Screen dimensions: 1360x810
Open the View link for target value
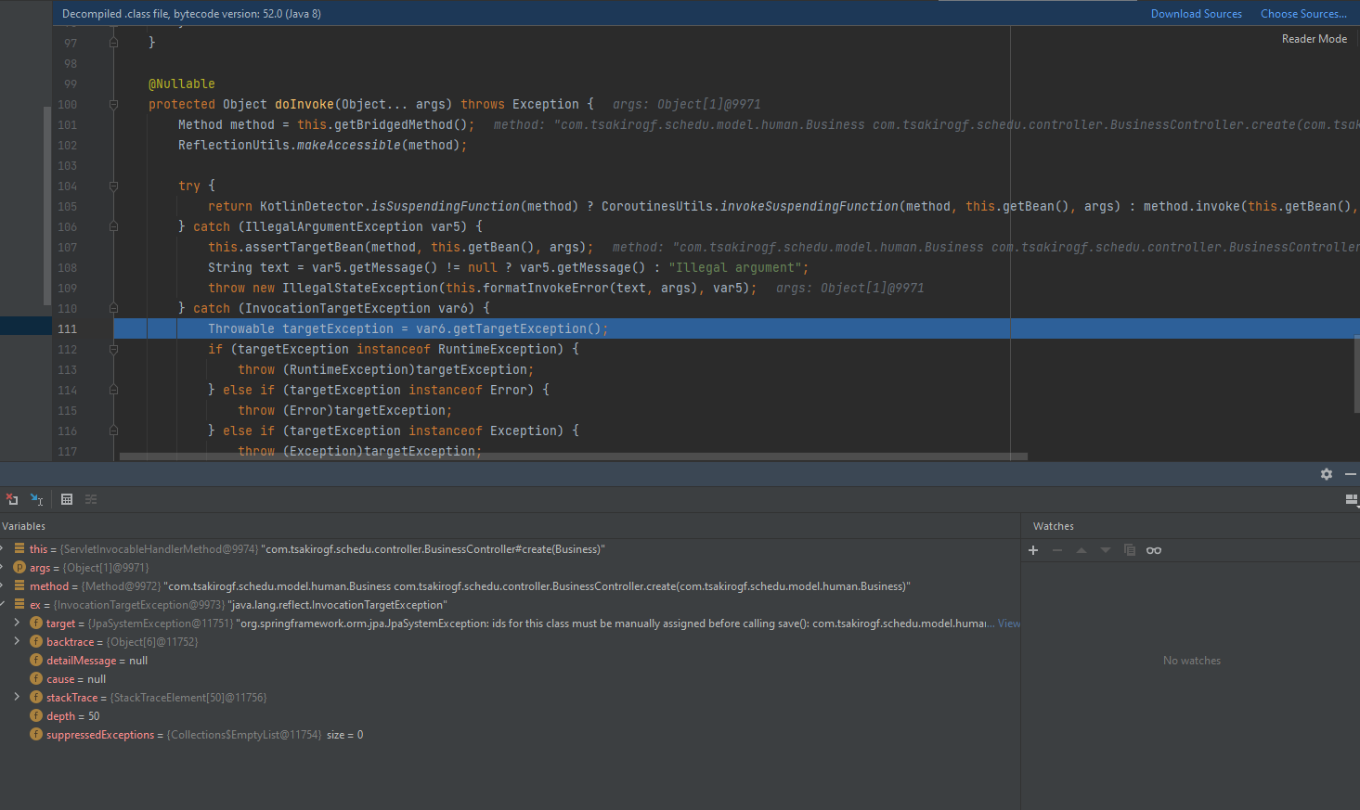(x=1008, y=624)
